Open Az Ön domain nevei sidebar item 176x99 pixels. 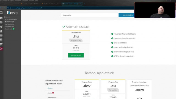(x=11, y=20)
